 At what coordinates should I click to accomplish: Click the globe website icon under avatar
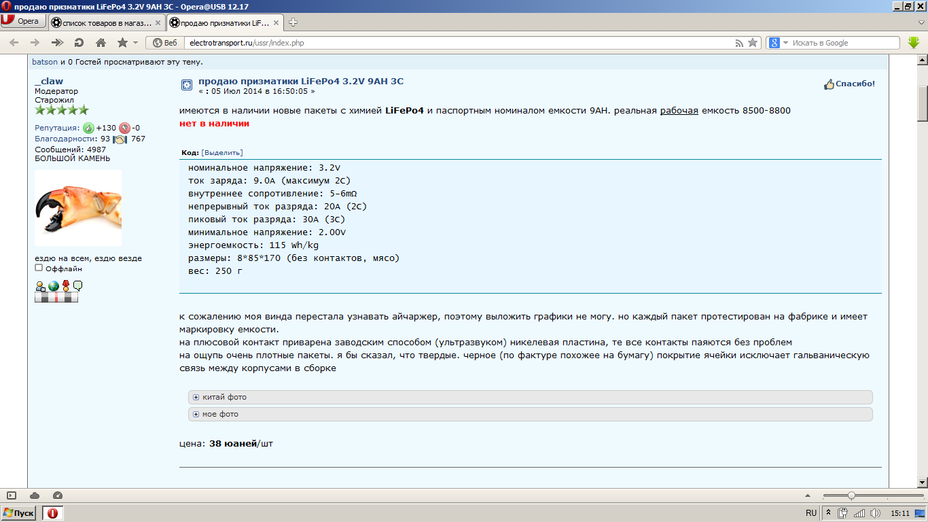[x=53, y=286]
